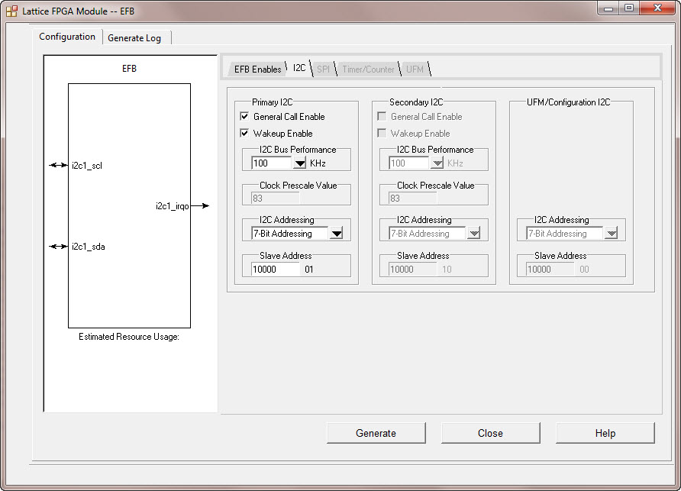Maximize the EFB module window
This screenshot has width=681, height=491.
pos(629,8)
